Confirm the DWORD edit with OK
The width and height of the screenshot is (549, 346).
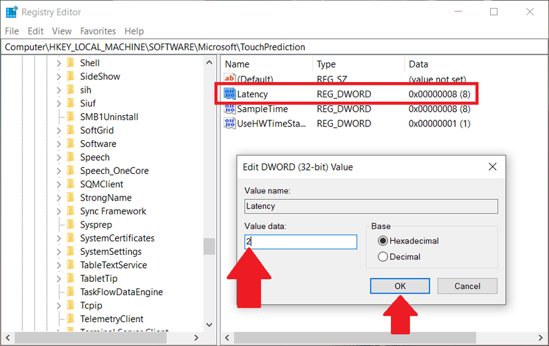pyautogui.click(x=400, y=286)
